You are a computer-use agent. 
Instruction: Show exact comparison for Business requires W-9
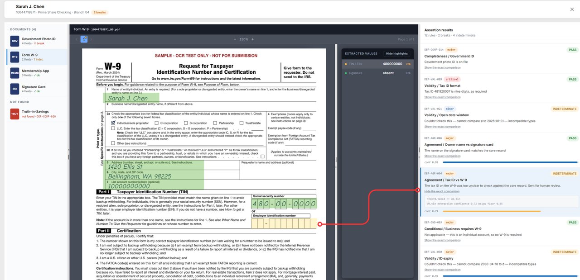point(442,240)
